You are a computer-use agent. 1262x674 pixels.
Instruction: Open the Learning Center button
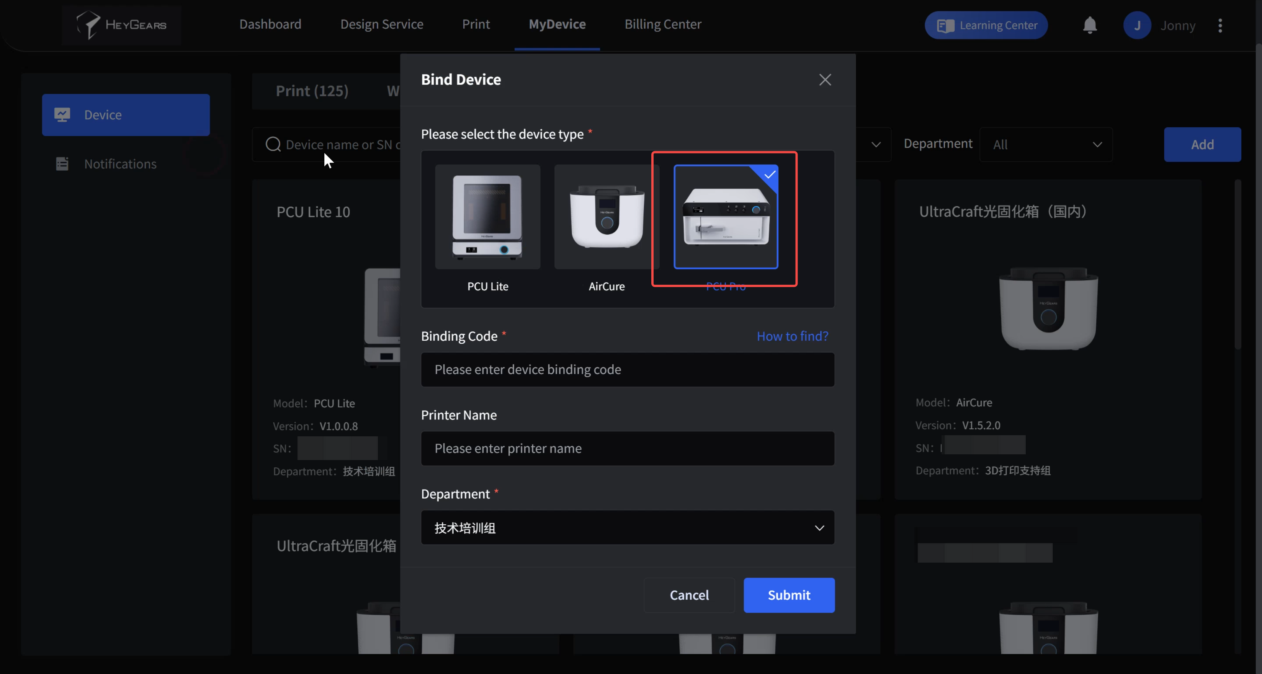click(986, 25)
